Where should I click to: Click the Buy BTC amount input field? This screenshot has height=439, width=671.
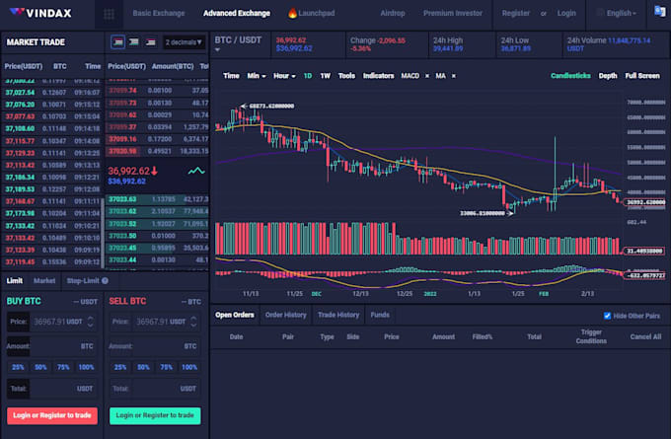point(51,345)
